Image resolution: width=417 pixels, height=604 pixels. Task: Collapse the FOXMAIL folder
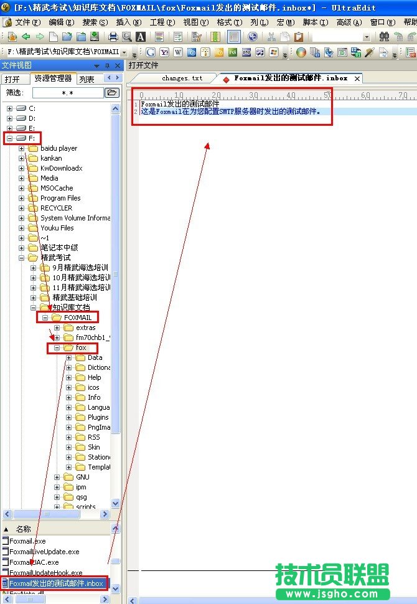[45, 318]
